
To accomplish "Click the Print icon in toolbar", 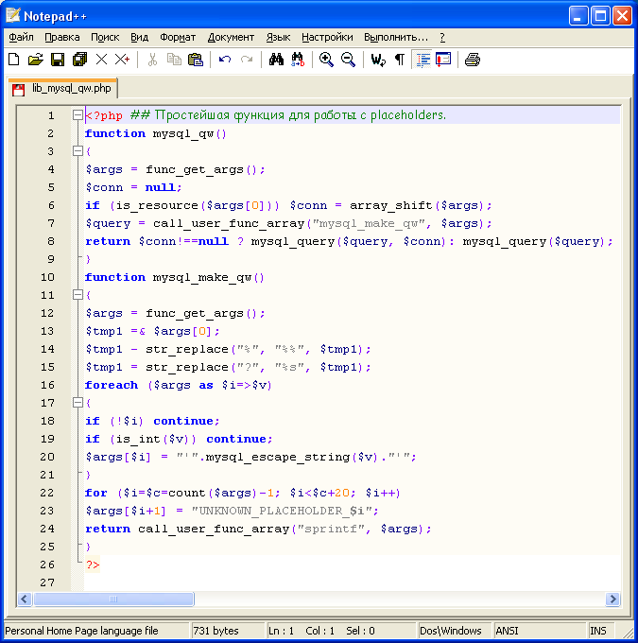I will coord(473,60).
